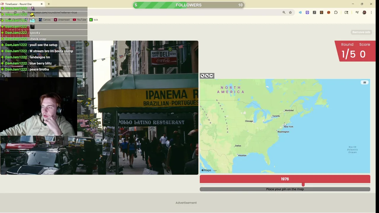
Task: Open the purple Twitch extension icon
Action: click(307, 12)
